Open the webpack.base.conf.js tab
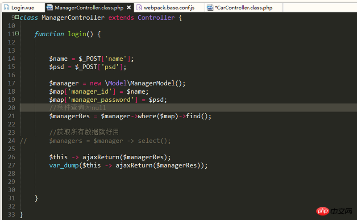 point(169,8)
